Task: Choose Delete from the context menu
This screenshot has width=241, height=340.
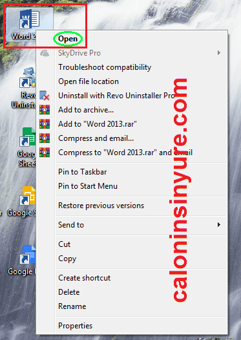Action: pos(132,292)
